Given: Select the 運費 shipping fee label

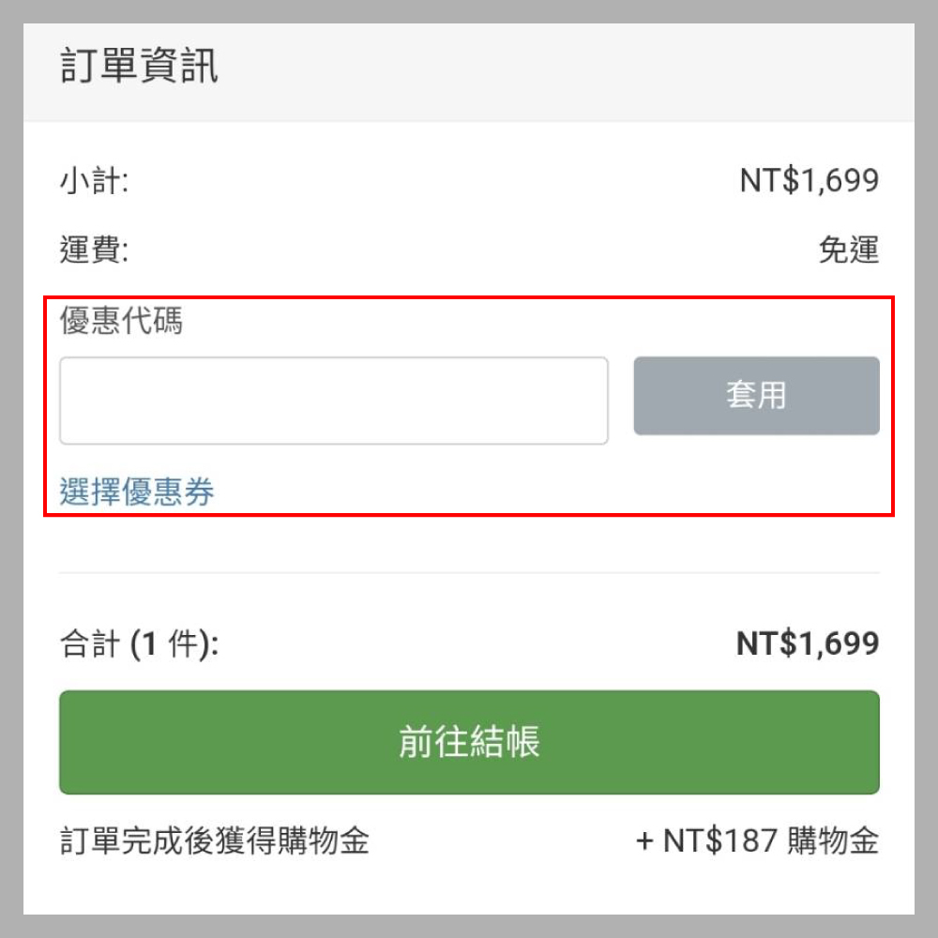Looking at the screenshot, I should pos(88,250).
